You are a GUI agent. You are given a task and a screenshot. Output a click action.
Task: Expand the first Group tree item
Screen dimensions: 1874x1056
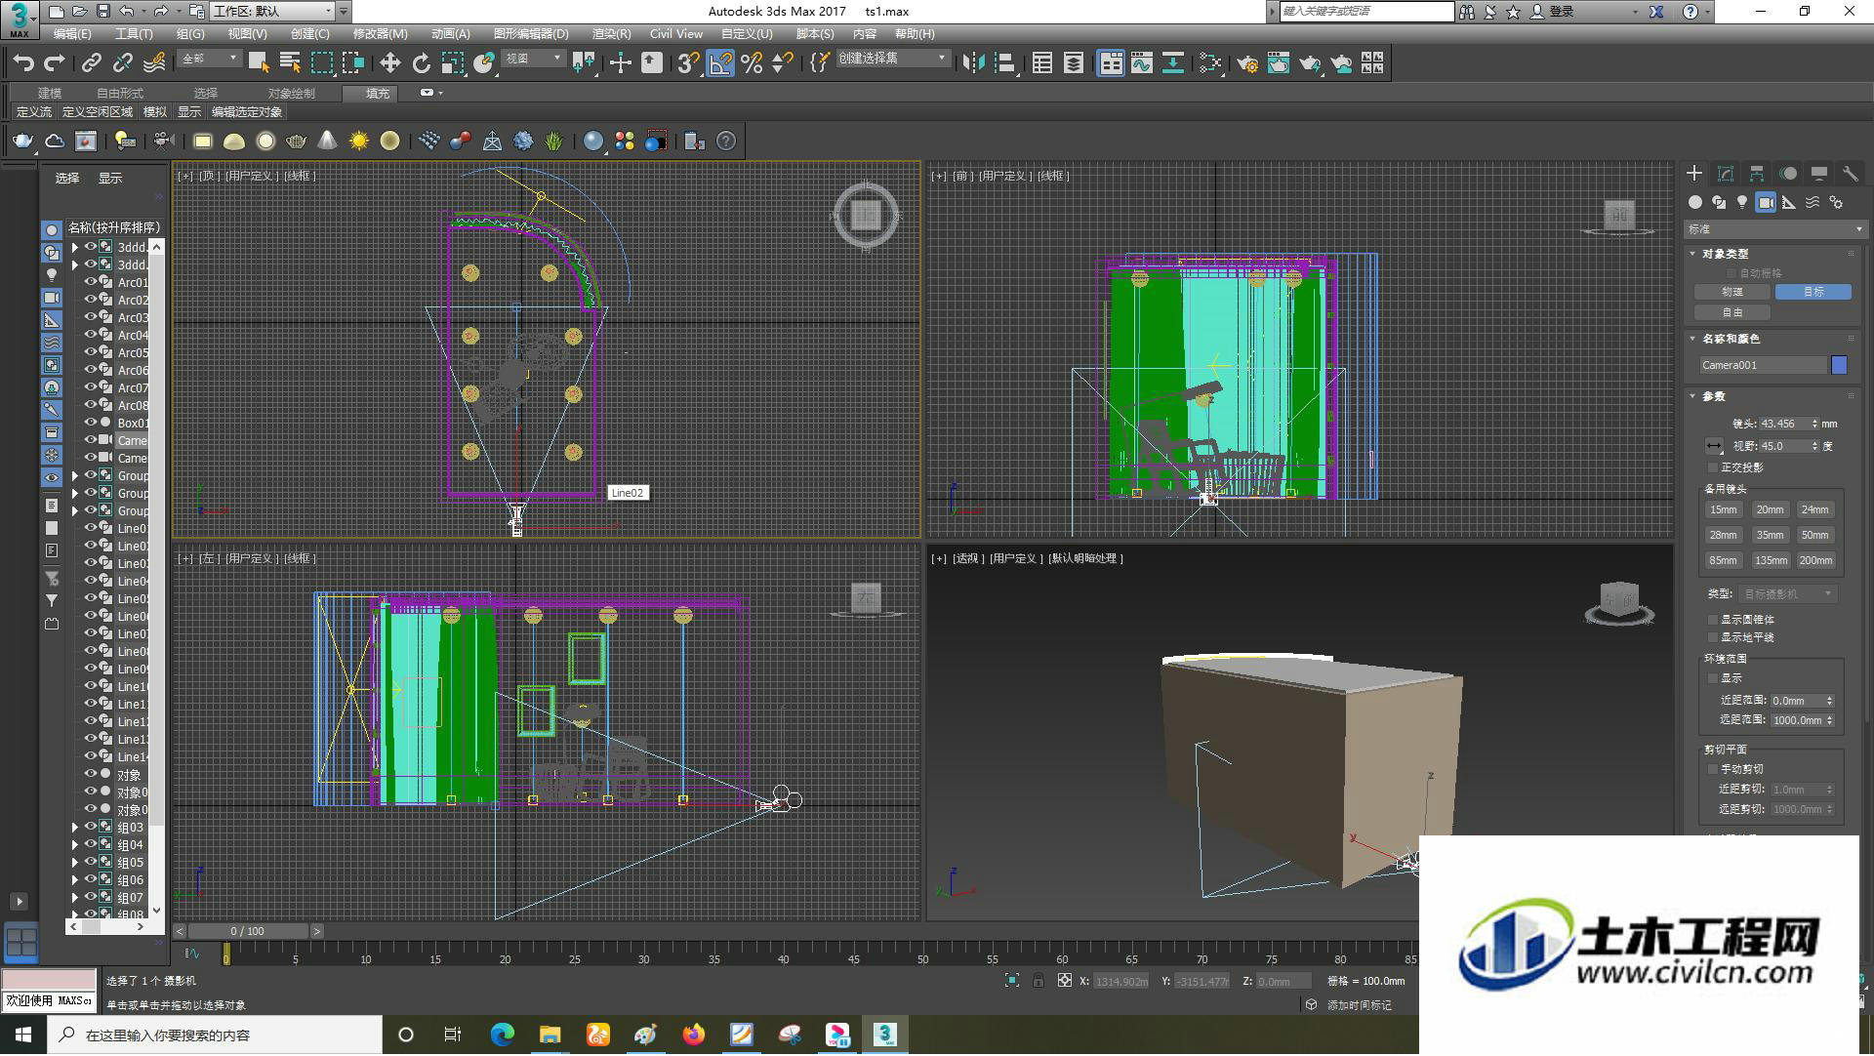point(75,475)
